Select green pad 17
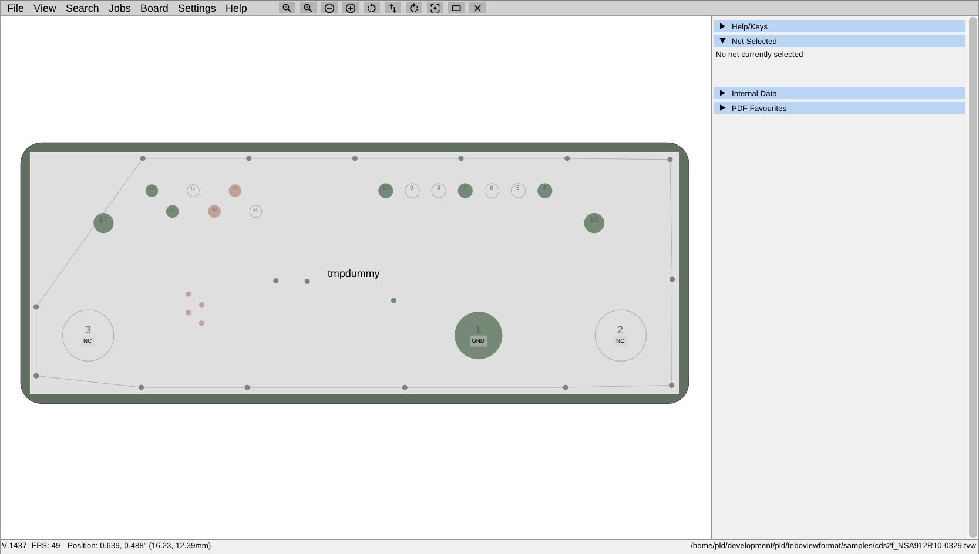Screen dimensions: 979x554 [103, 223]
